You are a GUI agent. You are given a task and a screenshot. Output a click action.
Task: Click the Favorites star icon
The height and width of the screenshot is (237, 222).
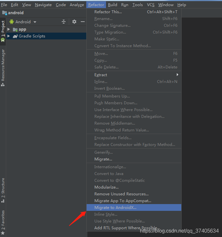(x=3, y=233)
